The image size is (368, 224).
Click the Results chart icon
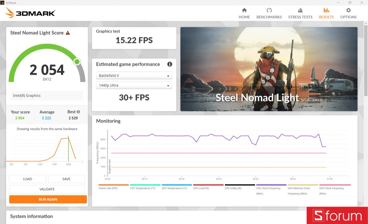(x=326, y=10)
